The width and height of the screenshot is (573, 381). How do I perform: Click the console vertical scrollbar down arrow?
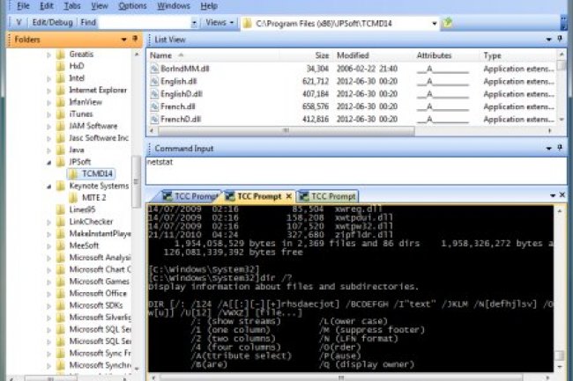[x=560, y=366]
